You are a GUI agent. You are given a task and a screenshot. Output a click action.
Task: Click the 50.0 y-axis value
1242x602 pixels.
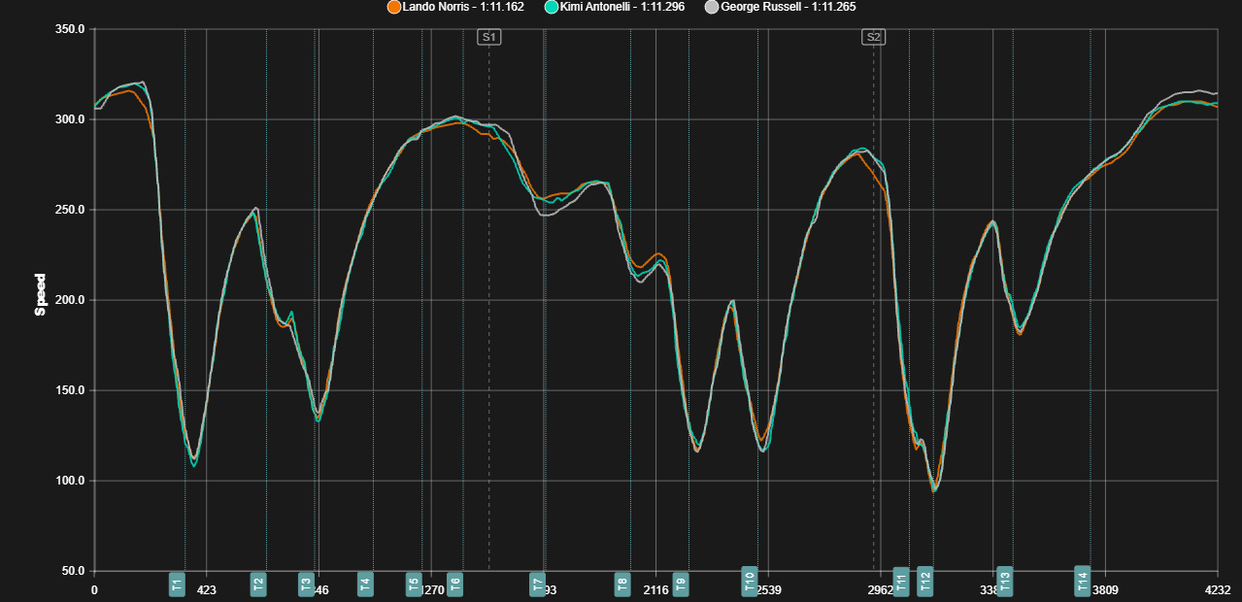(x=74, y=571)
